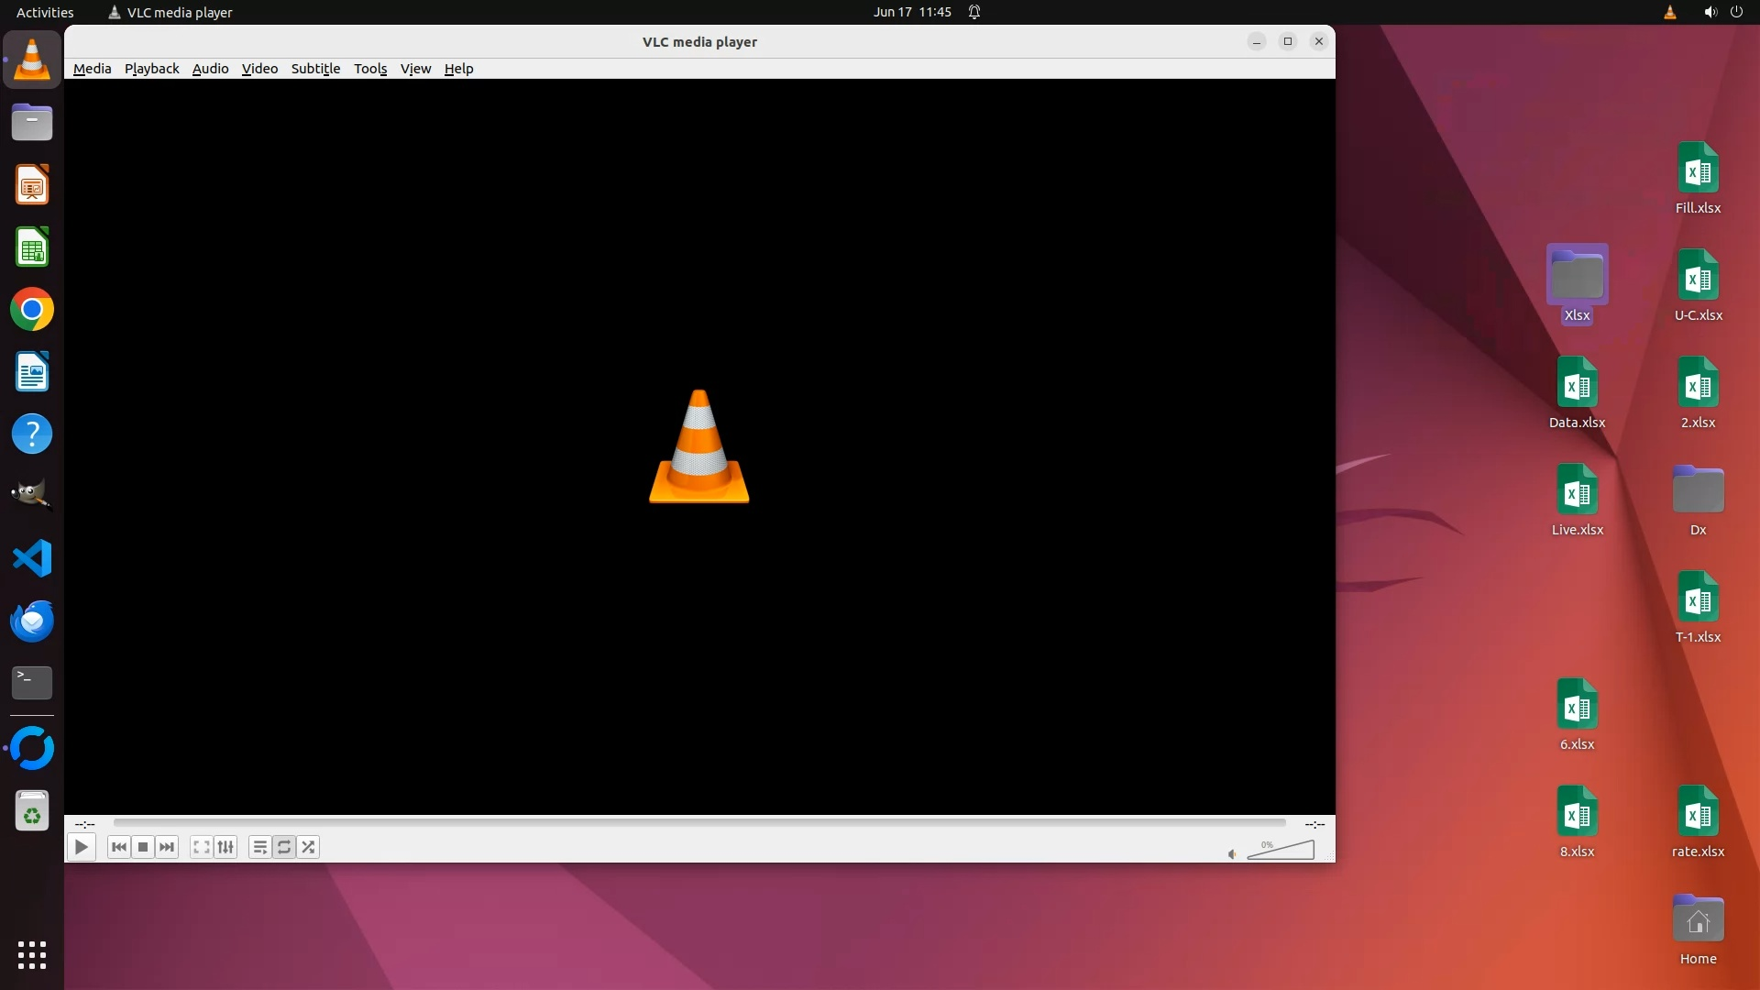This screenshot has width=1760, height=990.
Task: Click the playback seek bar
Action: click(x=698, y=823)
